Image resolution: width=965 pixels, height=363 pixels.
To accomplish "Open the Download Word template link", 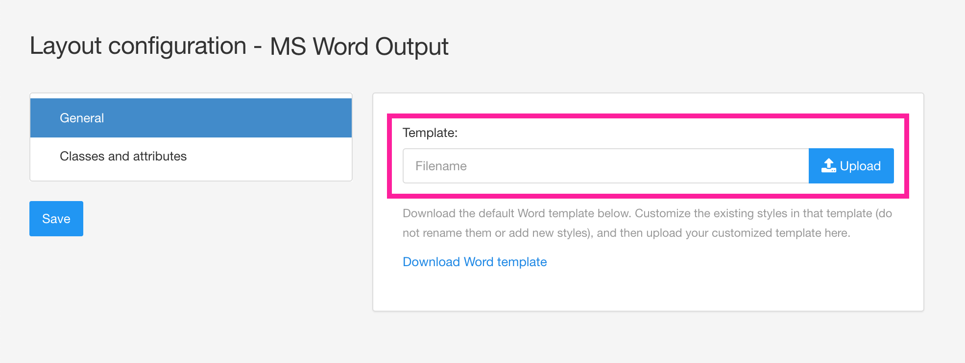I will [x=474, y=262].
